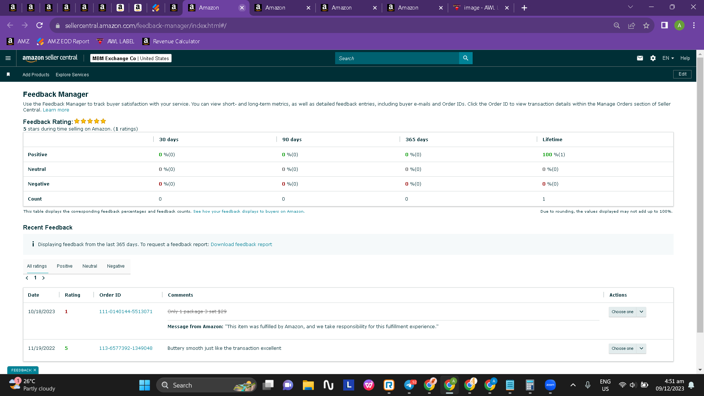Bookmark this page with star icon

646,25
